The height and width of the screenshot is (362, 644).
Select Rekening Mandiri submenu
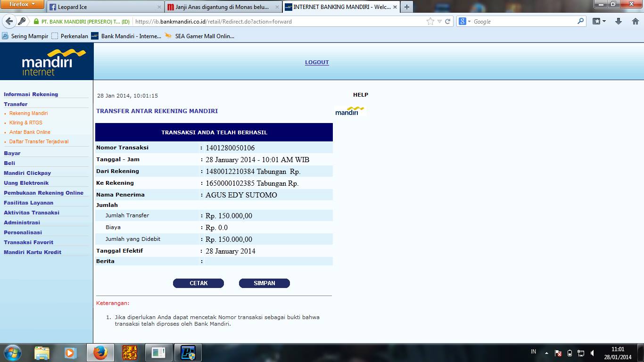coord(28,113)
